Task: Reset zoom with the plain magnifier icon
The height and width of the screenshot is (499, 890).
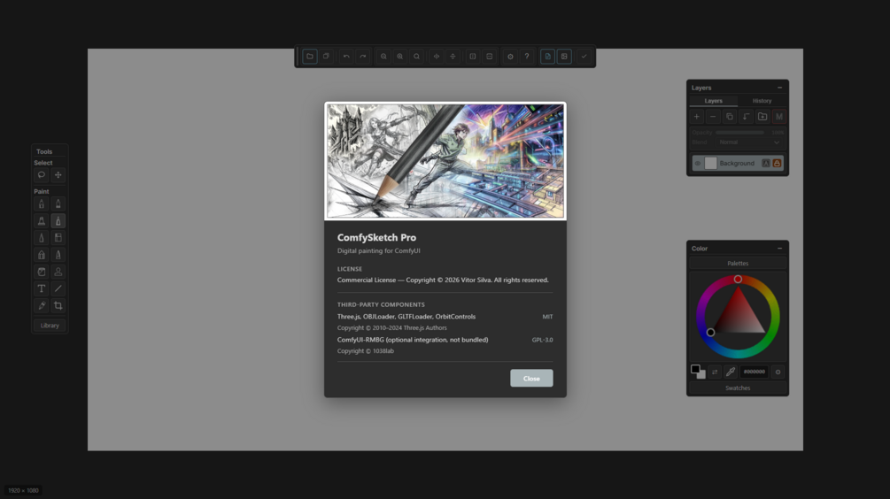Action: pyautogui.click(x=416, y=56)
